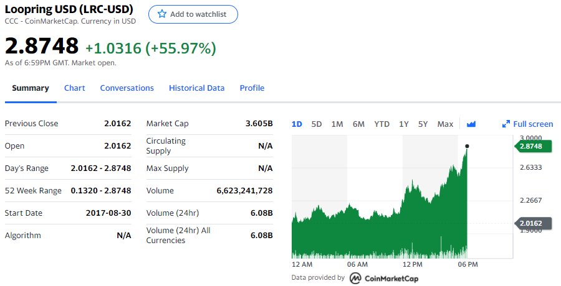Show the Max chart range
This screenshot has width=561, height=286.
click(x=445, y=124)
